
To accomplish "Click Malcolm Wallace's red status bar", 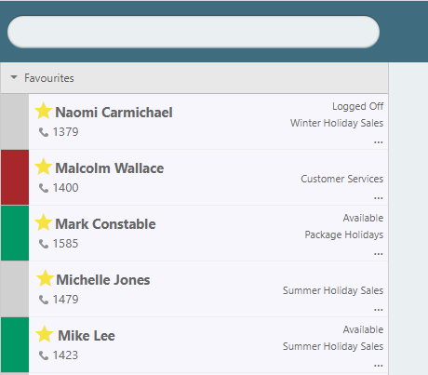I will [15, 178].
